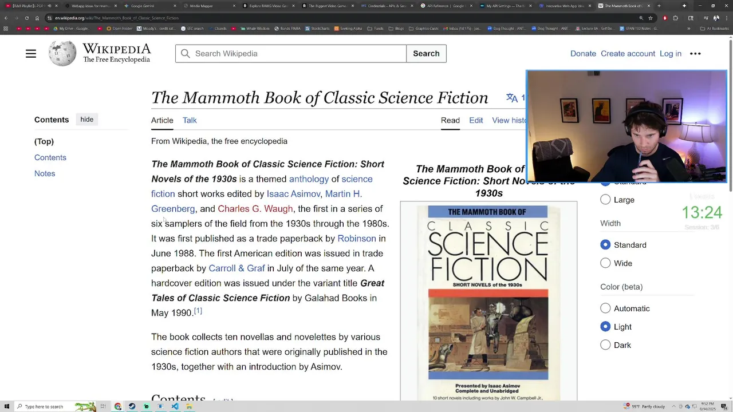Click the browser profile avatar icon

(x=715, y=18)
